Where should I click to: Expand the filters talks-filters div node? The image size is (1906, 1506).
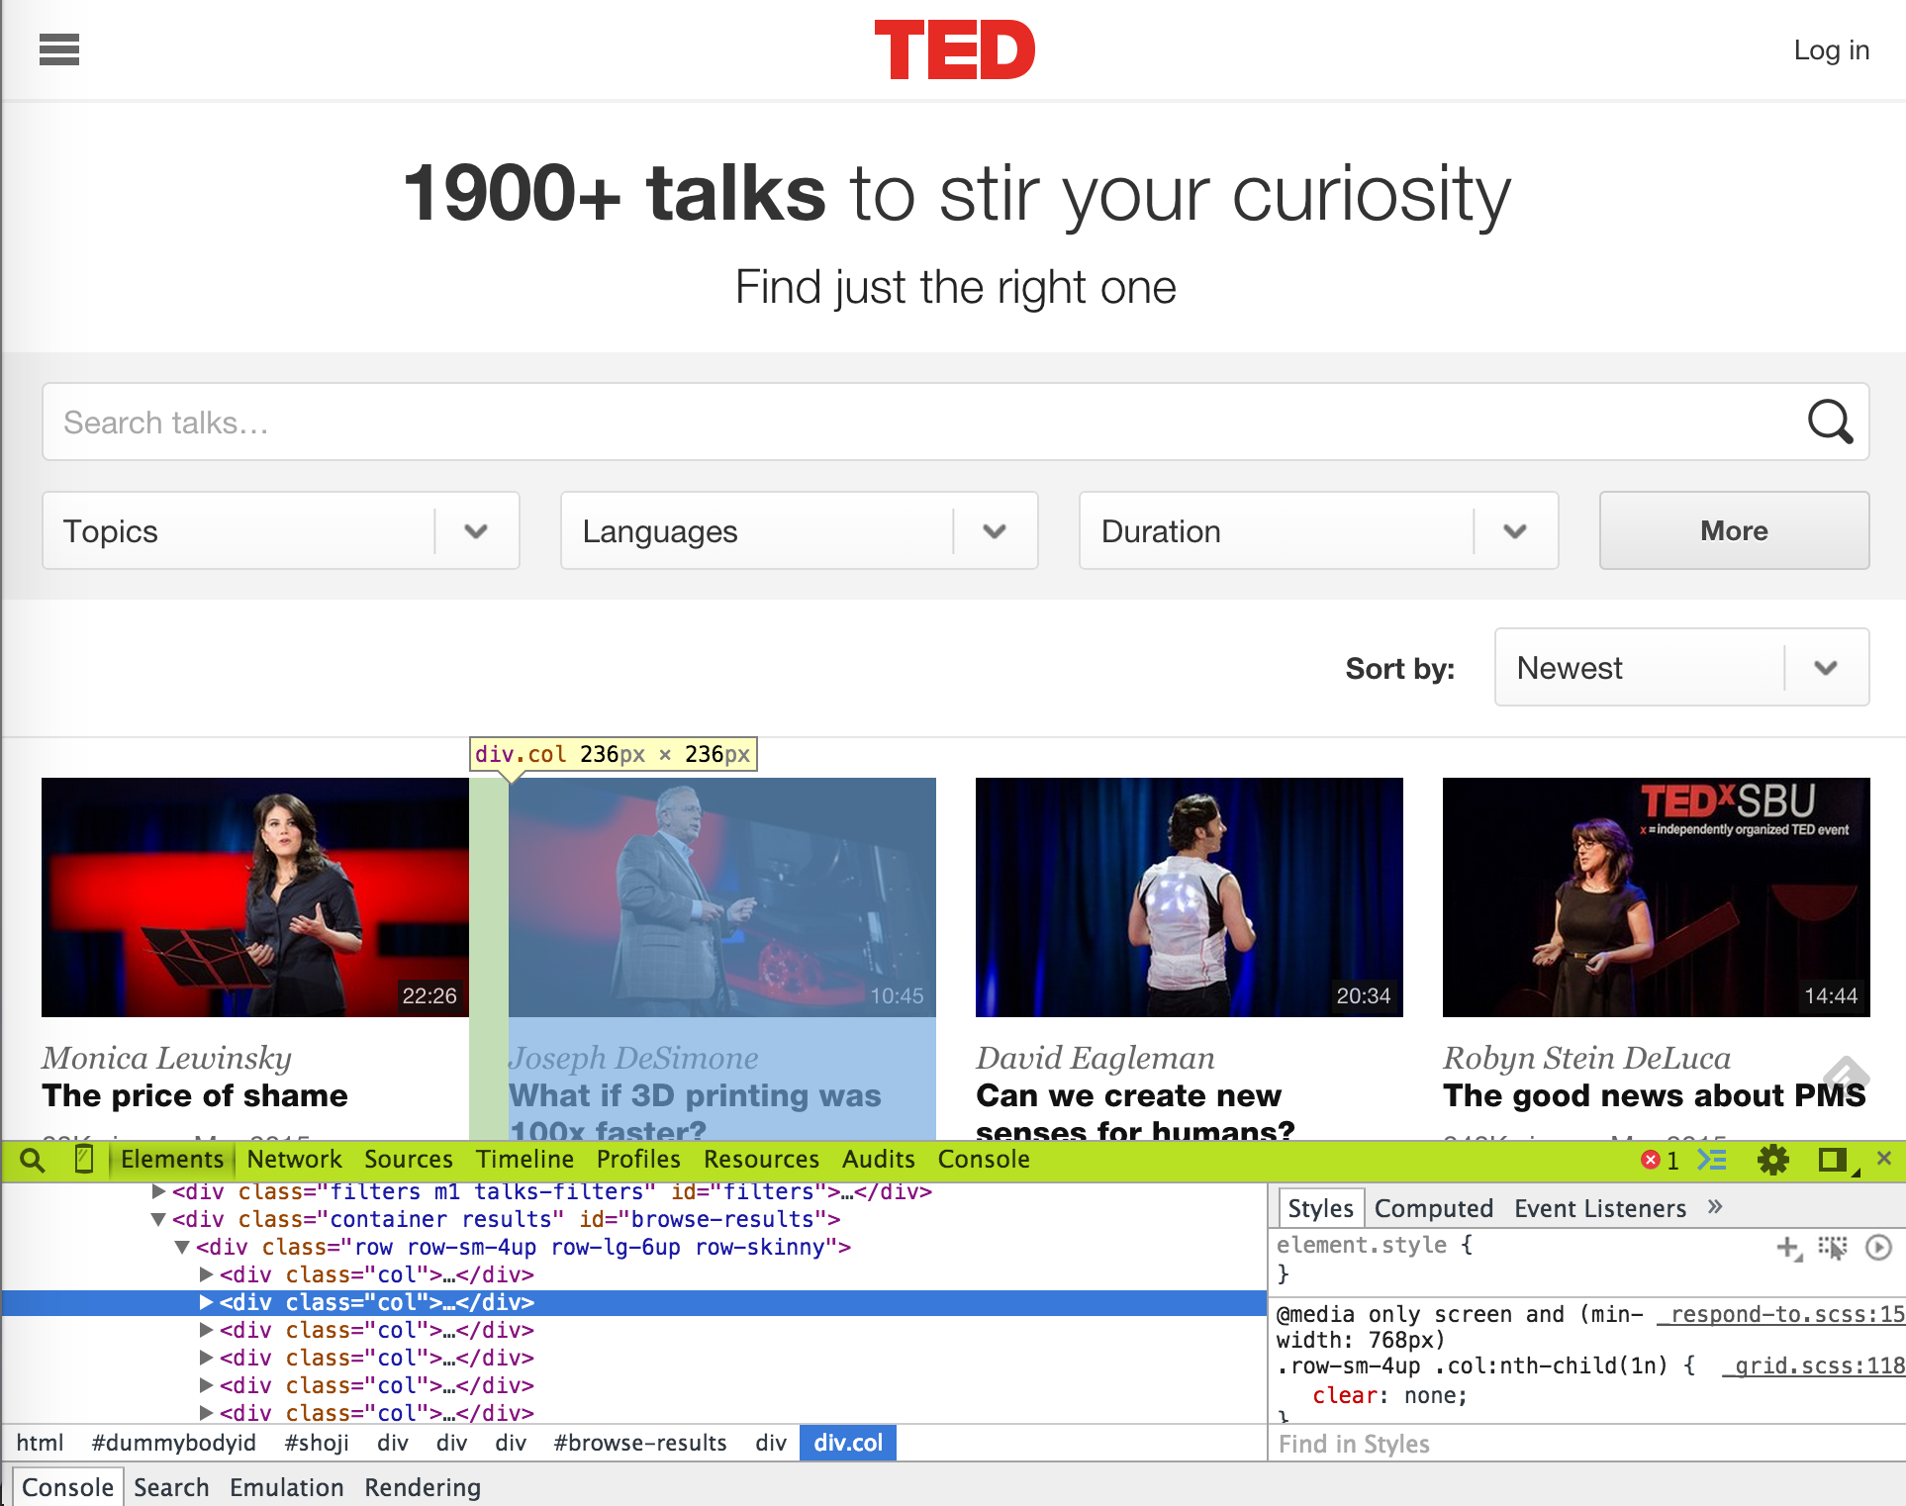158,1191
